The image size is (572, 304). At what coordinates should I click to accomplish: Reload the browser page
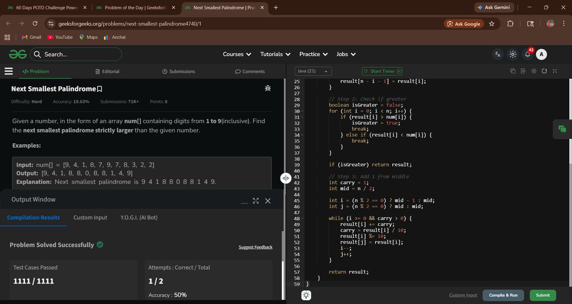[35, 24]
